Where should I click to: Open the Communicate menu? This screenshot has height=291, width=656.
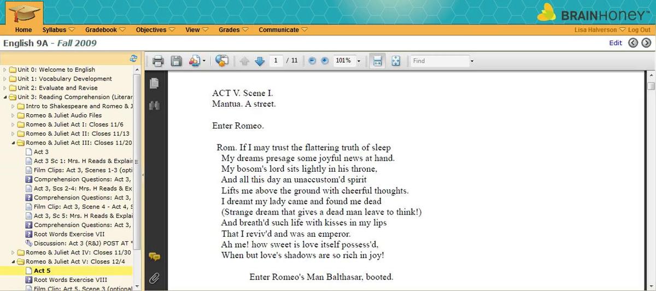[283, 30]
